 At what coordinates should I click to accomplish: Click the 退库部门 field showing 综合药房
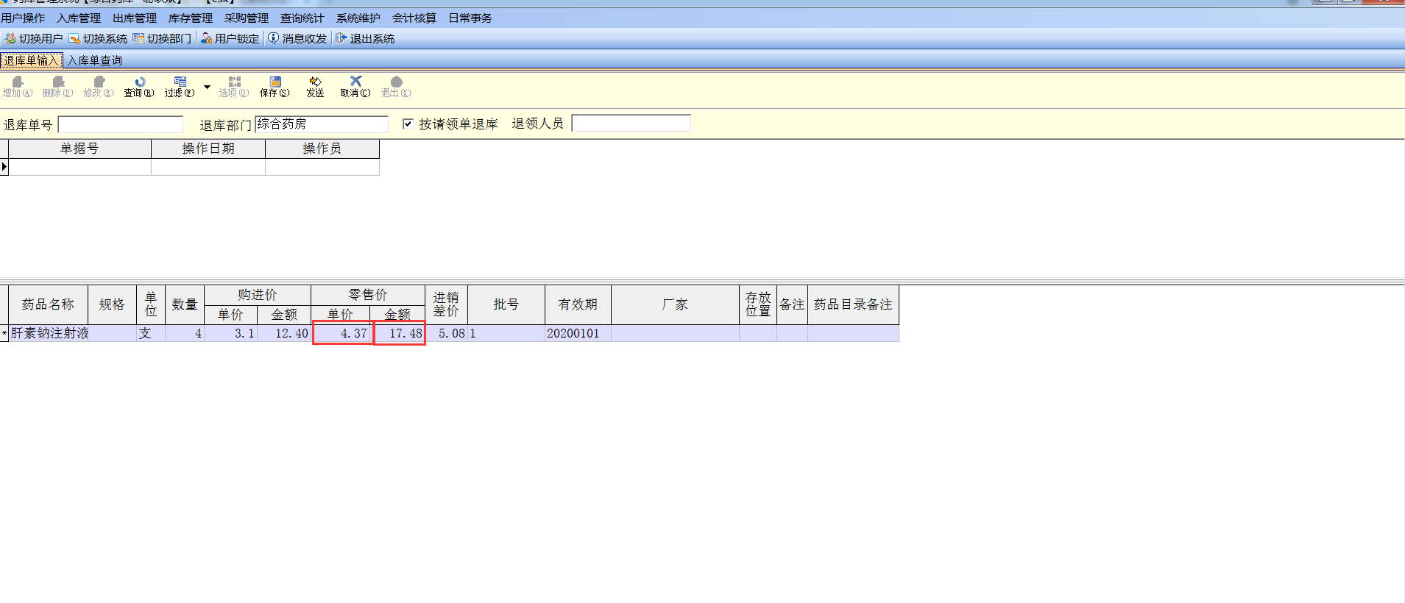(322, 124)
